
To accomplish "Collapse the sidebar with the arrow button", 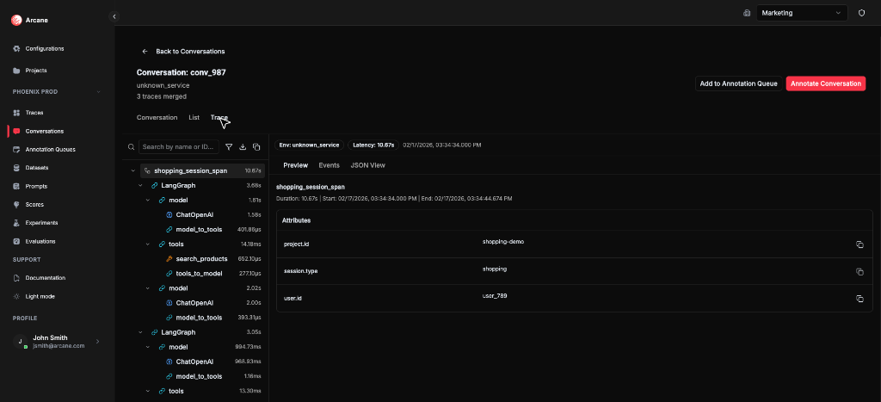I will coord(114,16).
